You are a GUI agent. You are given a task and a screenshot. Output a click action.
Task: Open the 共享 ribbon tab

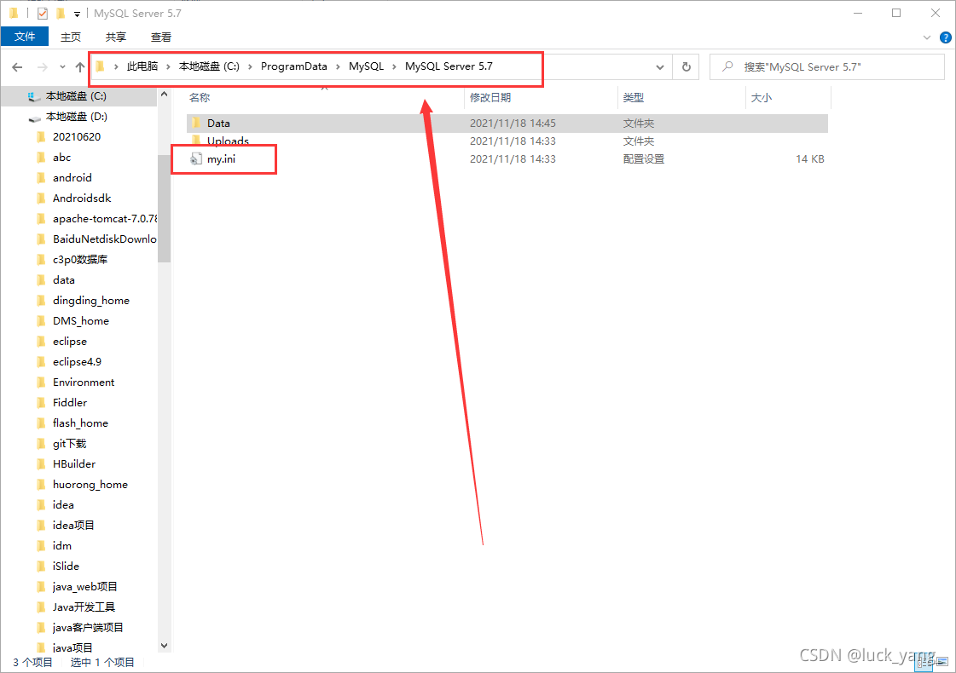[116, 37]
